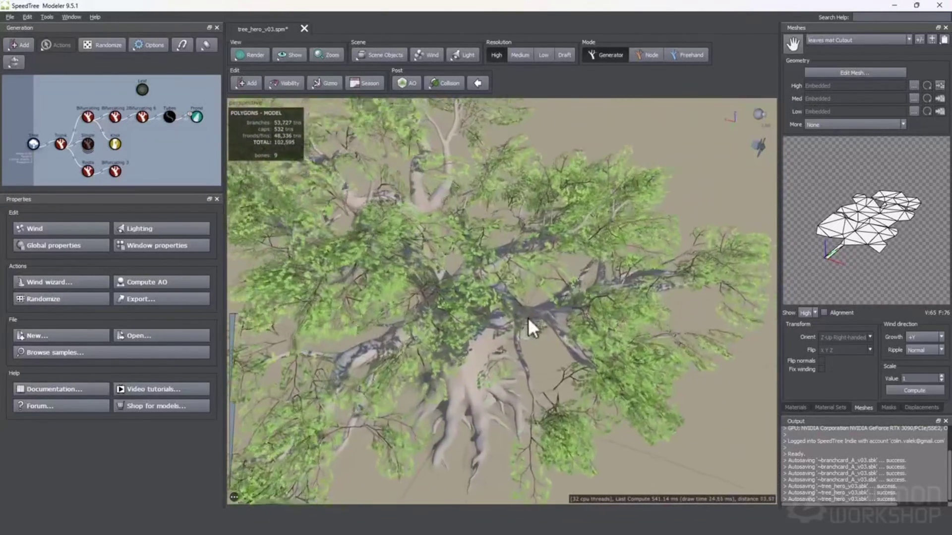Select the Frond node in generation graph
The image size is (952, 535).
[x=197, y=117]
